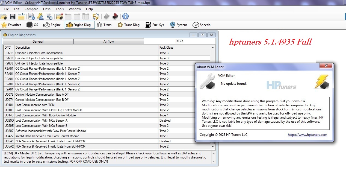Open the Trans Diag section
The width and height of the screenshot is (346, 188).
pos(128,25)
